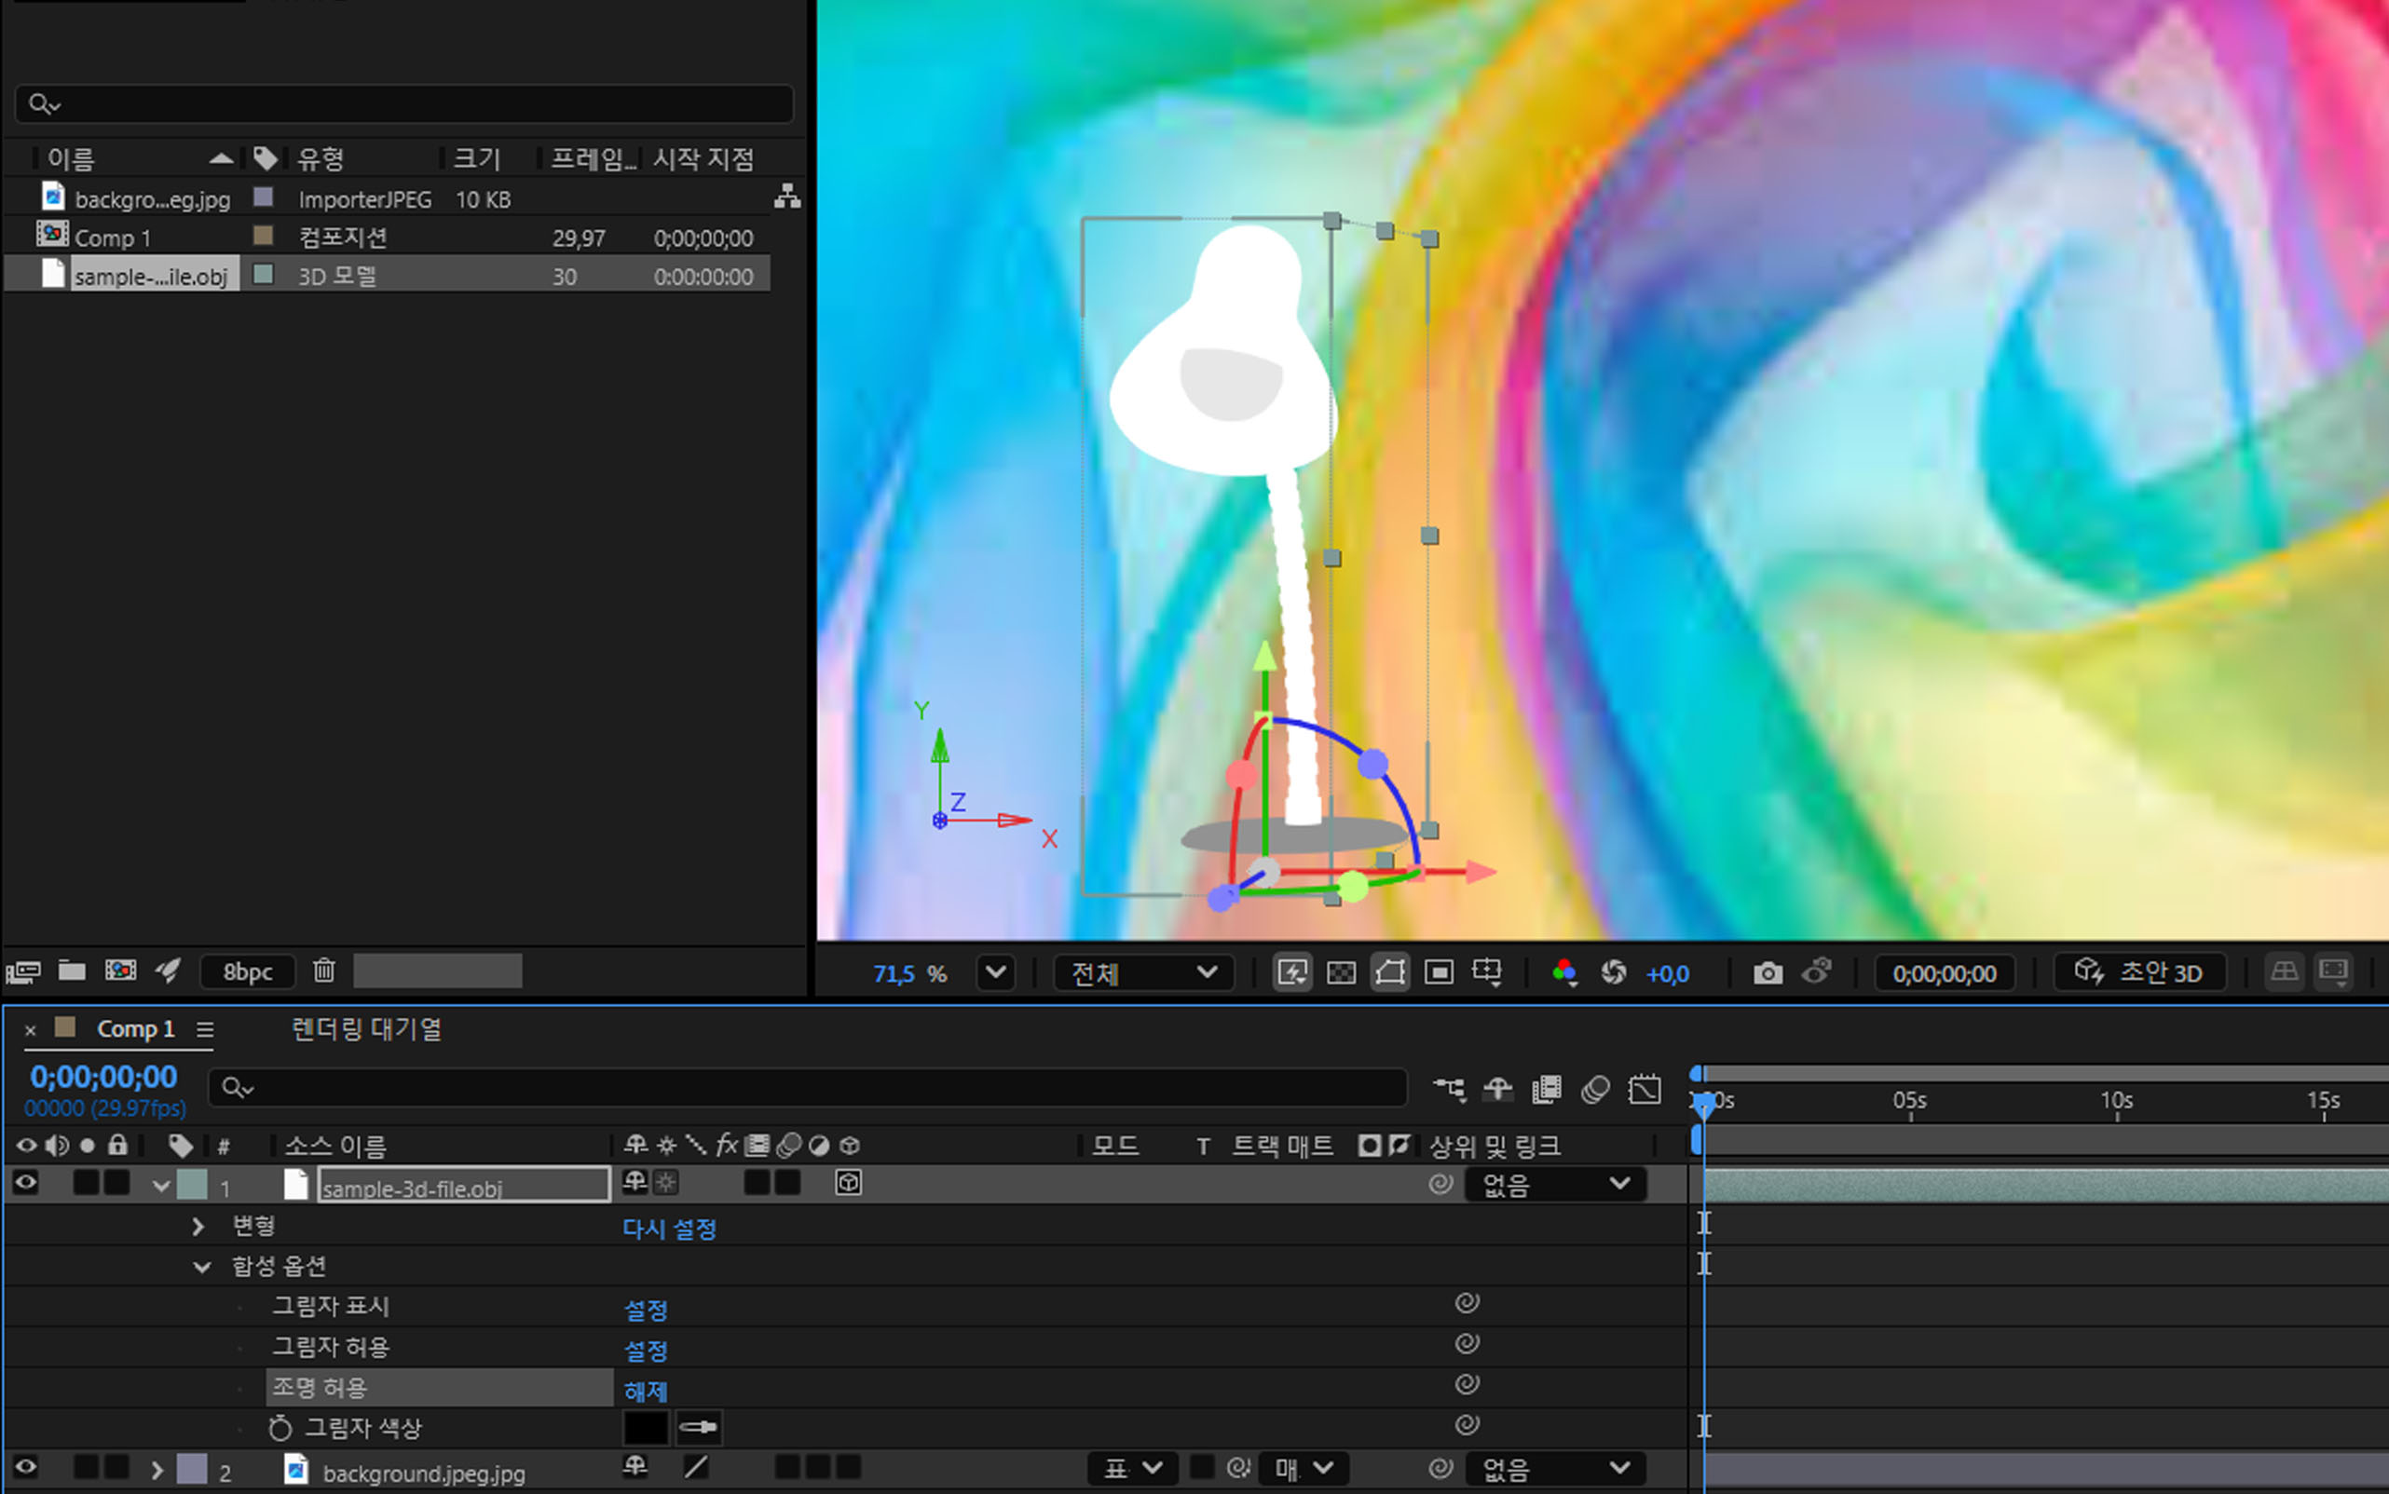
Task: Open the 전체 resolution dropdown
Action: tap(1142, 973)
